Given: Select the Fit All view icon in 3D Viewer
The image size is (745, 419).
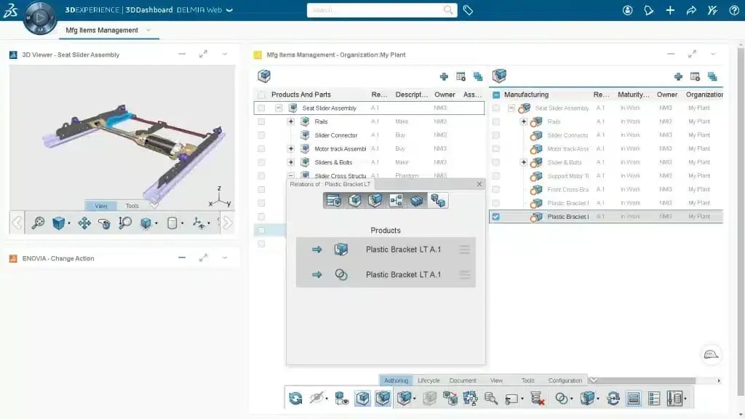Looking at the screenshot, I should (38, 223).
